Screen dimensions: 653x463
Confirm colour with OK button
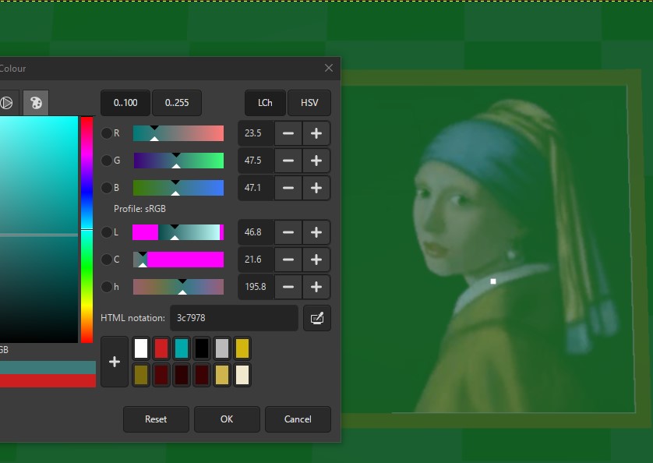click(227, 419)
